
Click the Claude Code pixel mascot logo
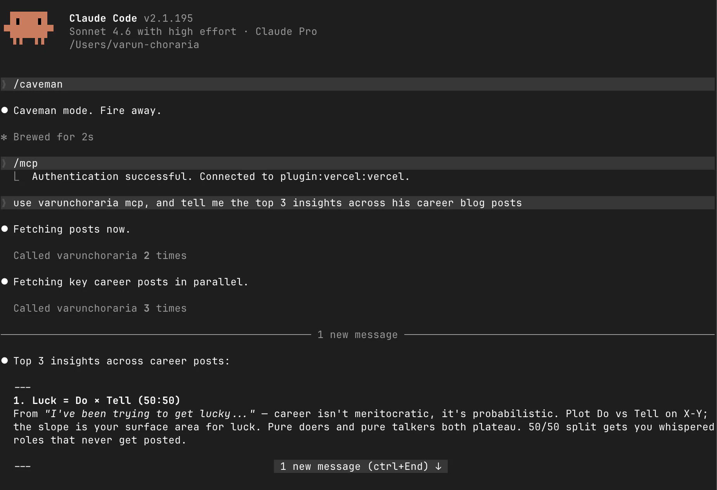(x=29, y=28)
